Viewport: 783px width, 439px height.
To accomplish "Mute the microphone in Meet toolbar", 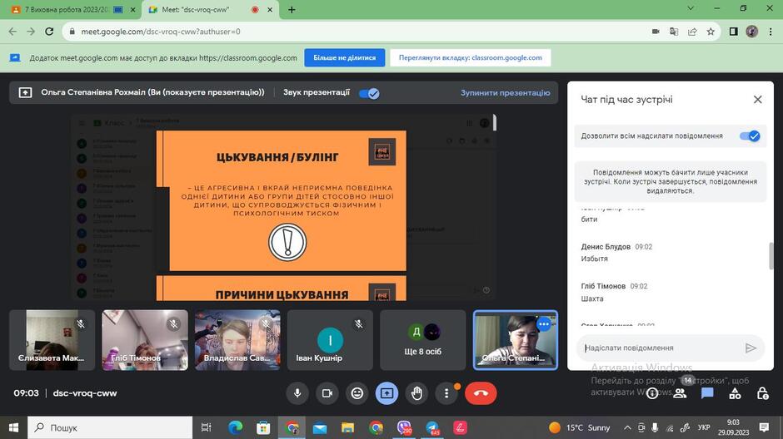I will tap(297, 393).
